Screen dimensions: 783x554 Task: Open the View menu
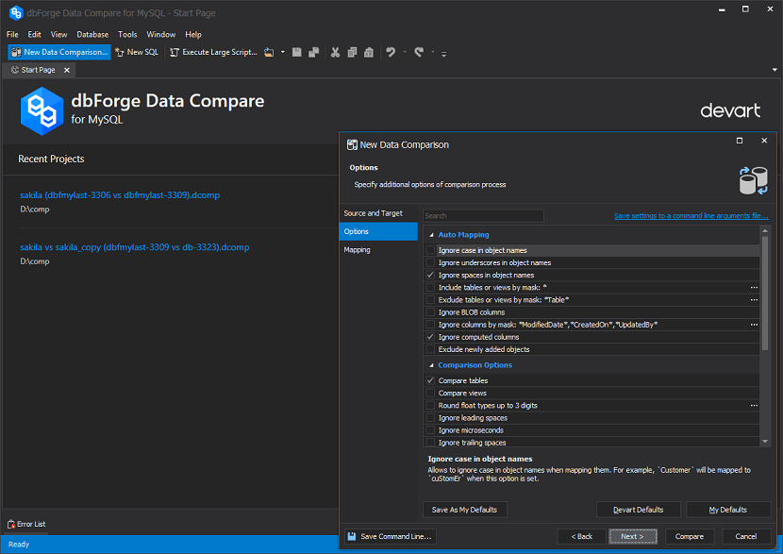click(58, 35)
